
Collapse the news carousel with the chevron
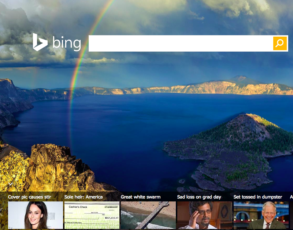click(11, 184)
